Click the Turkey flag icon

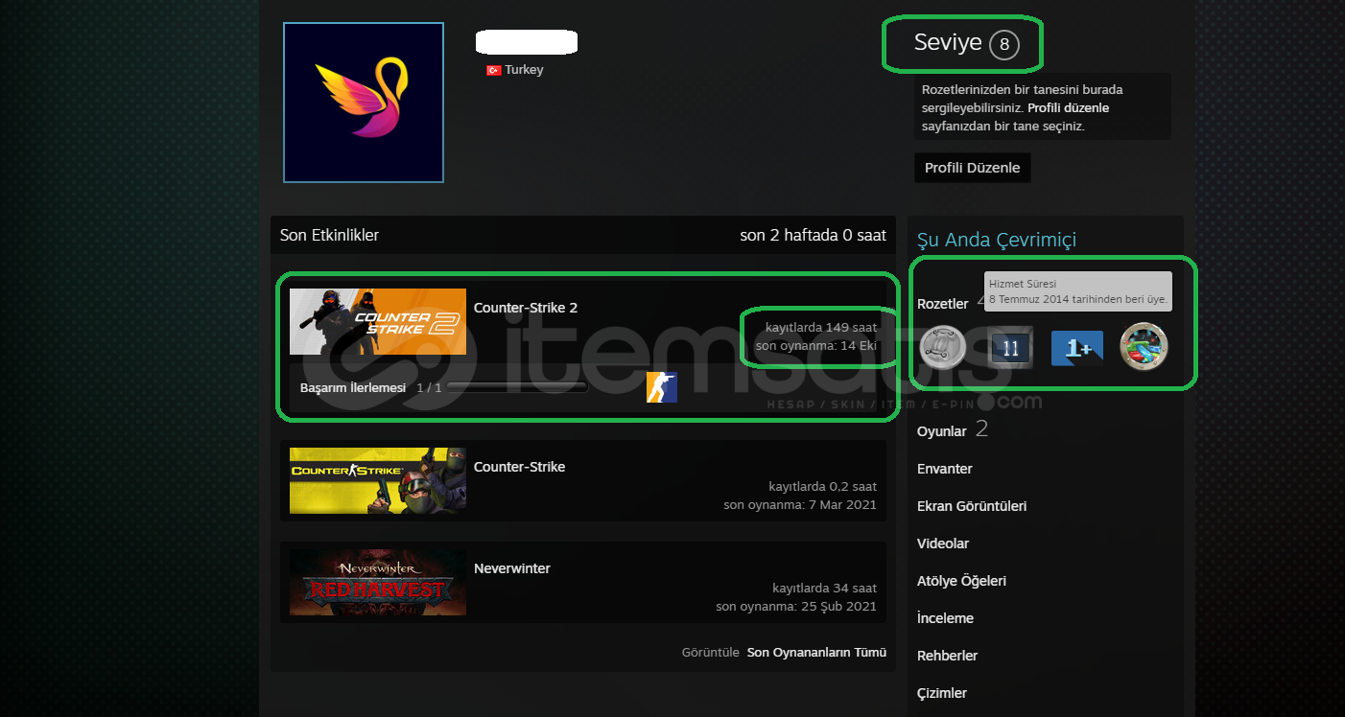[x=494, y=70]
